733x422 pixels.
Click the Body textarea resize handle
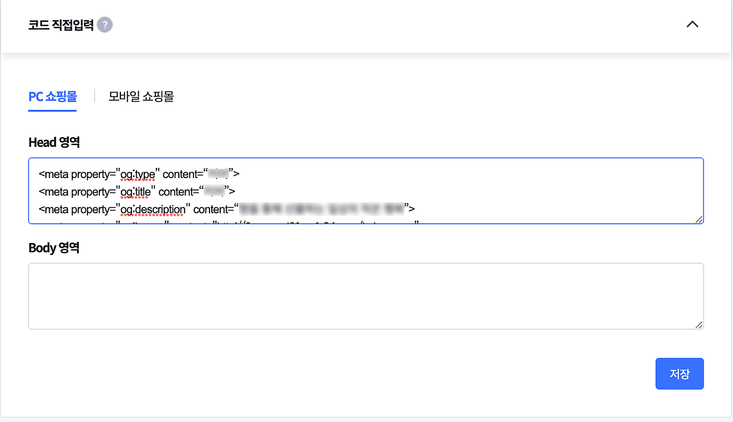click(699, 325)
